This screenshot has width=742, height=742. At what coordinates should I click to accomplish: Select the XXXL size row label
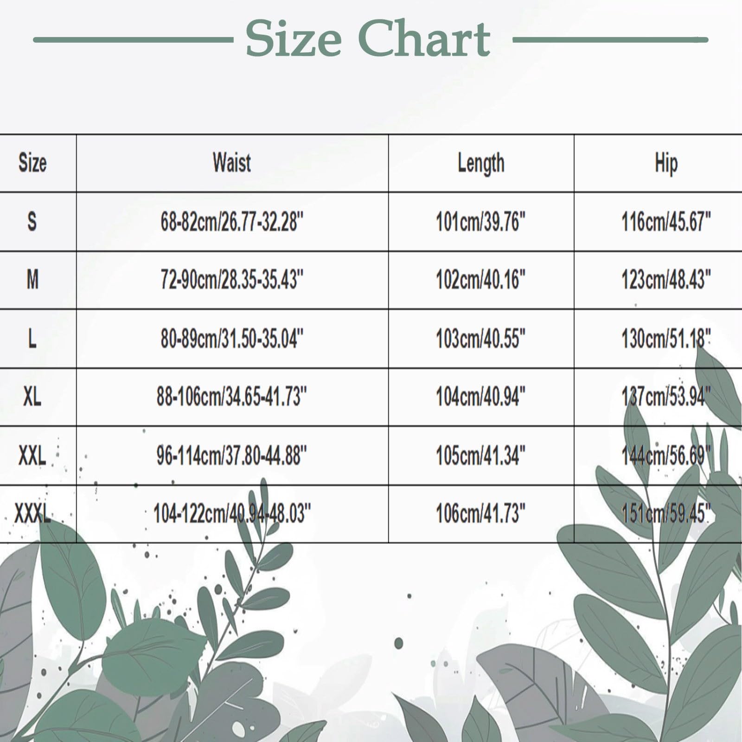click(x=32, y=514)
